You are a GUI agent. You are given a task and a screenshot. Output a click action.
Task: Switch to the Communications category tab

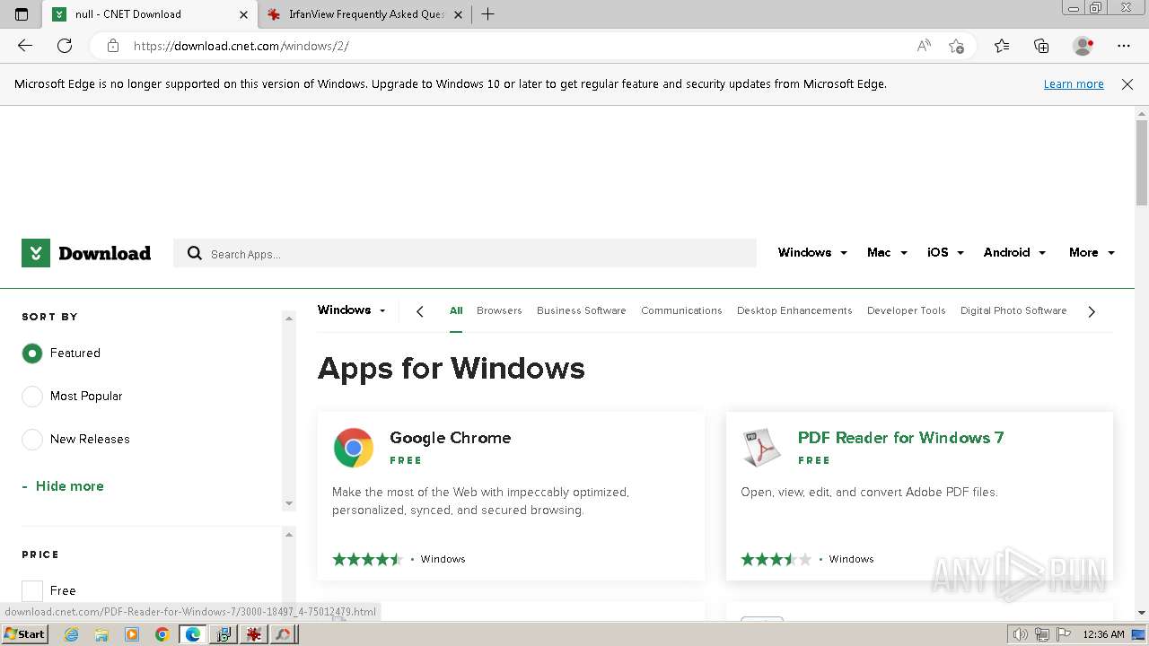681,310
